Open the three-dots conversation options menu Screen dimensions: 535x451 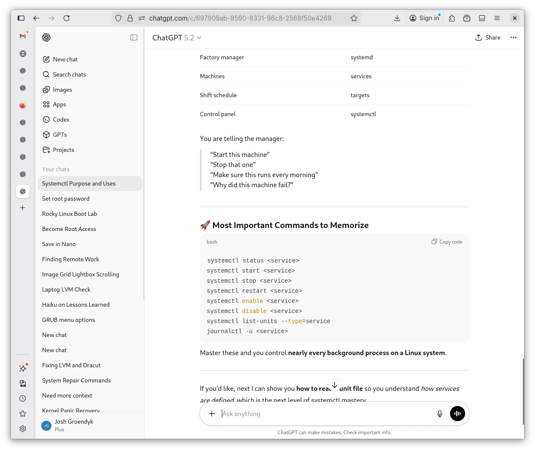point(513,37)
